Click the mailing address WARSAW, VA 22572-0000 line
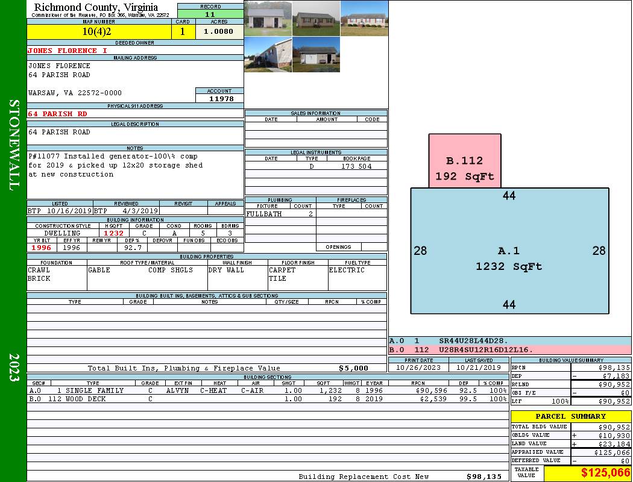 [75, 93]
